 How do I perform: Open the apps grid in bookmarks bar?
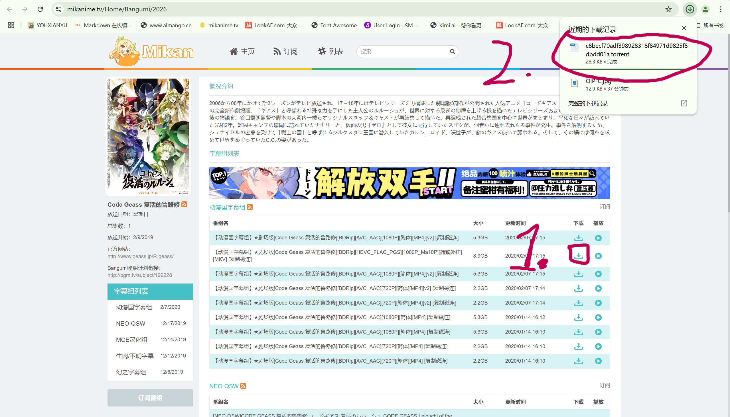pyautogui.click(x=11, y=25)
